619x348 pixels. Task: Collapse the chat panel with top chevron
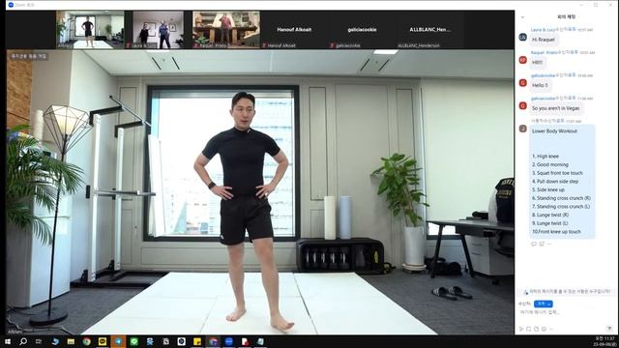(522, 17)
